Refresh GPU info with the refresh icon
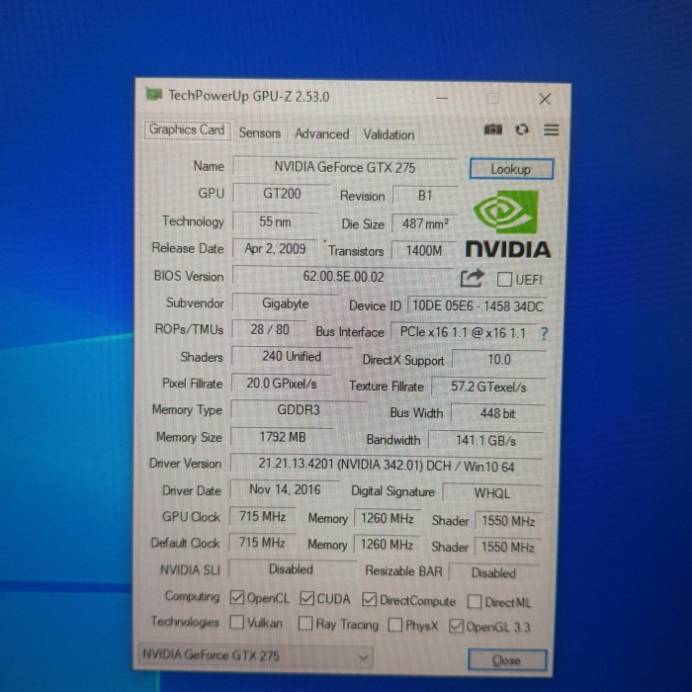This screenshot has height=692, width=692. click(522, 130)
